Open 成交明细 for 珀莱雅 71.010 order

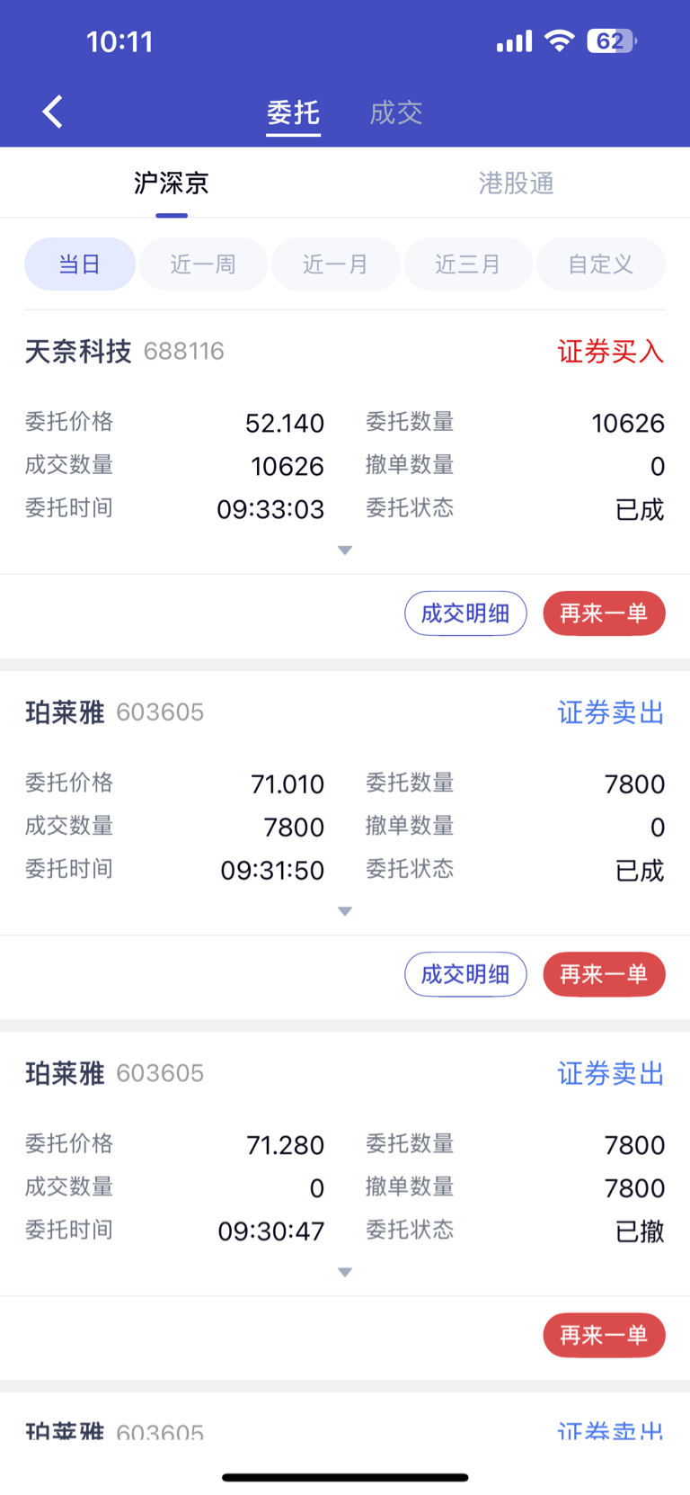point(465,974)
